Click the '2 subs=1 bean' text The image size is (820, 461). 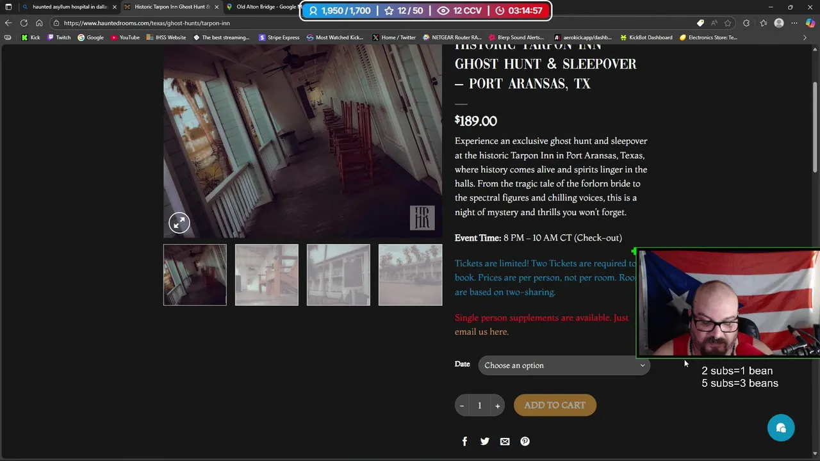click(x=737, y=371)
